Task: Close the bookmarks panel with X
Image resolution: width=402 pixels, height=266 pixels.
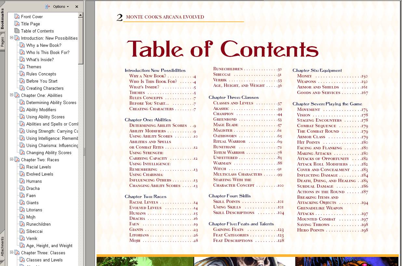Action: 77,7
